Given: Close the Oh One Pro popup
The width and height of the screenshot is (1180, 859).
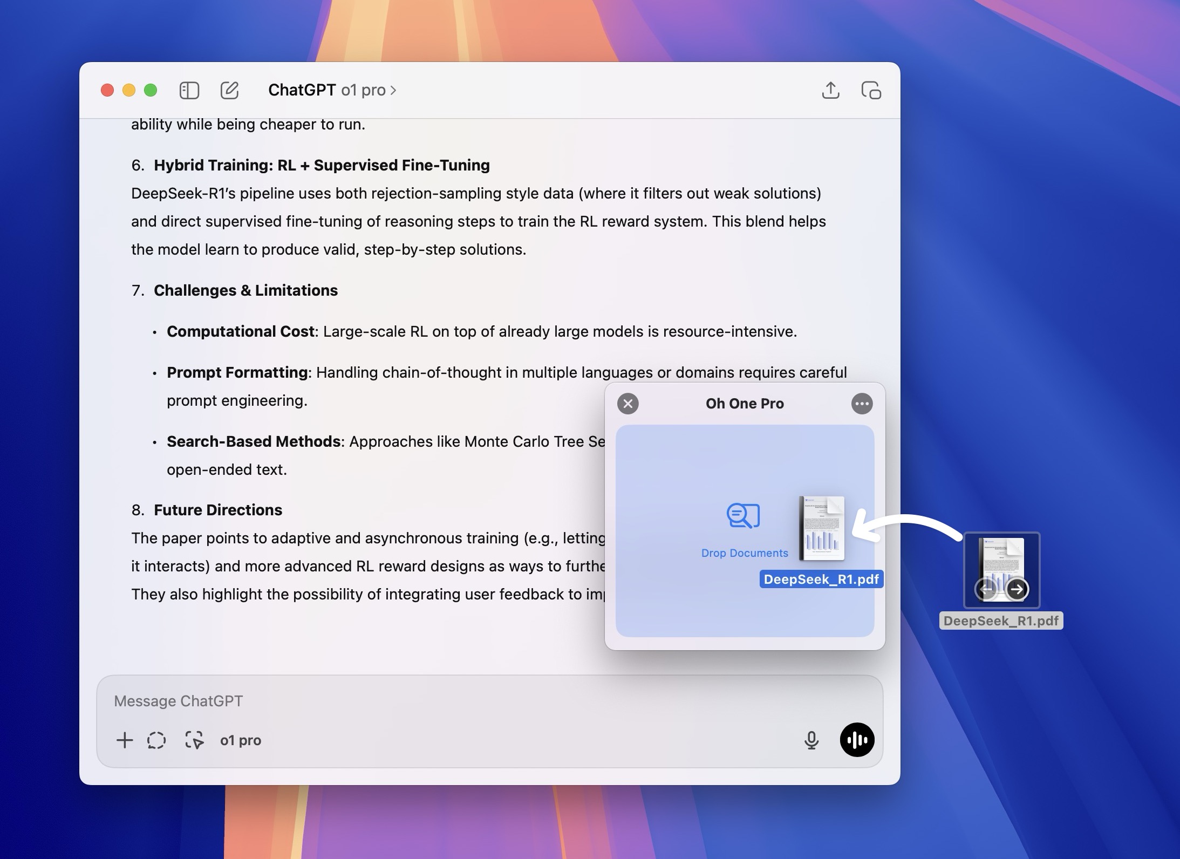Looking at the screenshot, I should [627, 404].
